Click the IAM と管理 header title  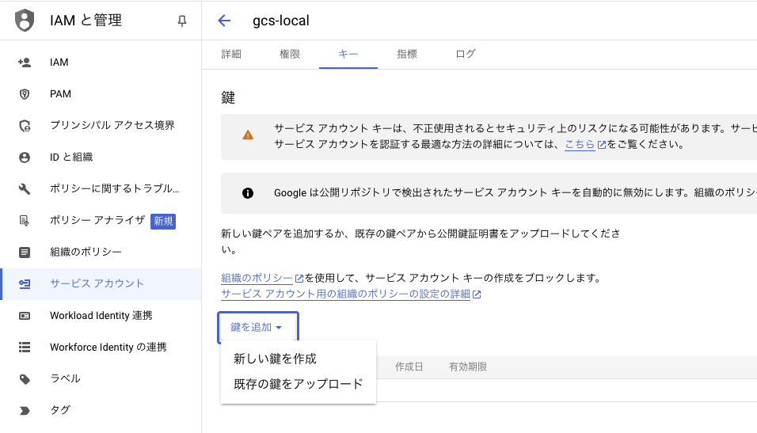tap(86, 21)
